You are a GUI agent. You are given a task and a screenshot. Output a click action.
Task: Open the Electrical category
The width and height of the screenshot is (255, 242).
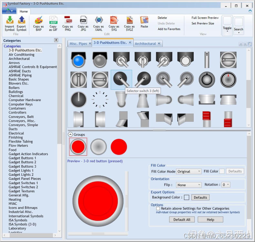16,133
